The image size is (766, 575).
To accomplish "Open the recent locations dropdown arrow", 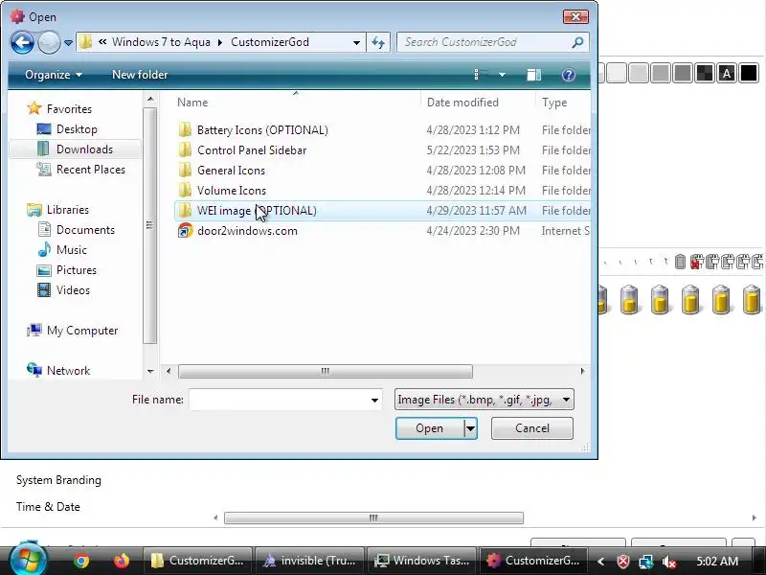I will [x=68, y=43].
